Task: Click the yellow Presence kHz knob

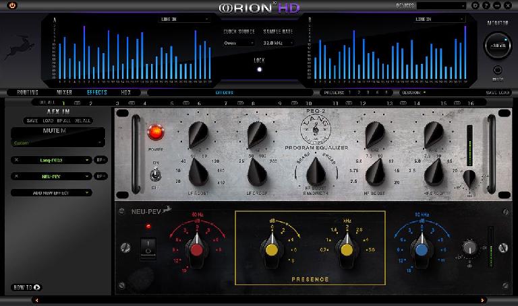Action: click(347, 250)
